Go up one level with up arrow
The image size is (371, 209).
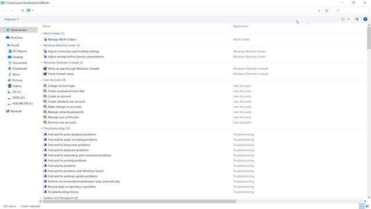(x=23, y=10)
